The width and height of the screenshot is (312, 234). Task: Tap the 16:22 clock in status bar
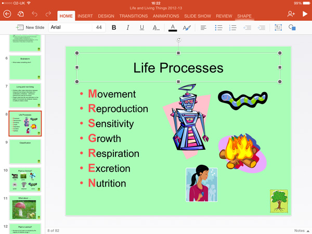pos(156,3)
